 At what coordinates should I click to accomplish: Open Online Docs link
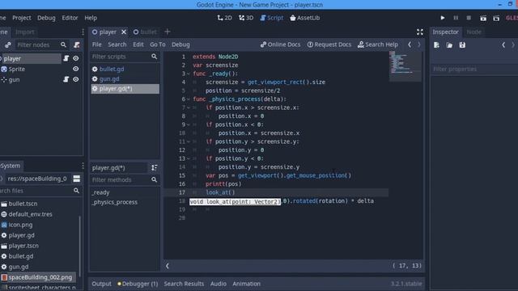280,44
